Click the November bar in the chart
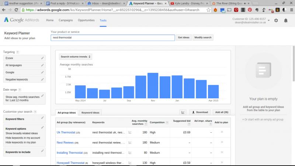295x166 pixels. coord(153,85)
